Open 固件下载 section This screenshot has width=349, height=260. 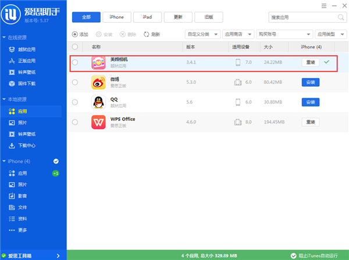[x=27, y=84]
